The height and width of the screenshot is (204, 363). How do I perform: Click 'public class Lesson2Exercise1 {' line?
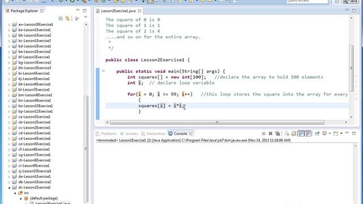(x=147, y=60)
